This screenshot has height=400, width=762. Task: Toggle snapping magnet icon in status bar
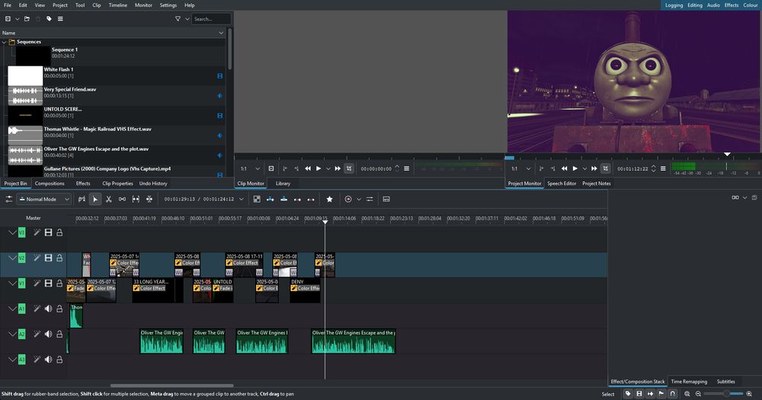coord(672,394)
